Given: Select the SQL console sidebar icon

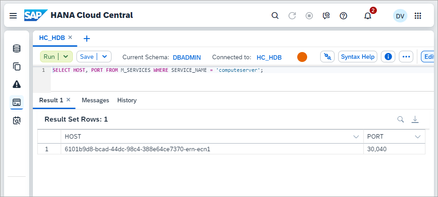Looking at the screenshot, I should 17,102.
